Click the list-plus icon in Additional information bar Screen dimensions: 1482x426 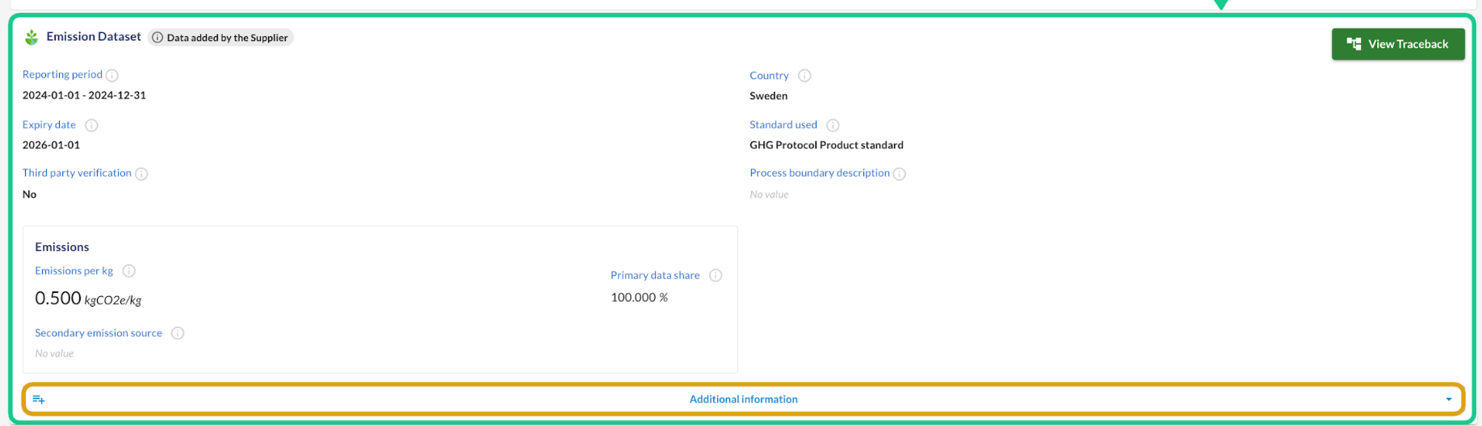coord(39,399)
